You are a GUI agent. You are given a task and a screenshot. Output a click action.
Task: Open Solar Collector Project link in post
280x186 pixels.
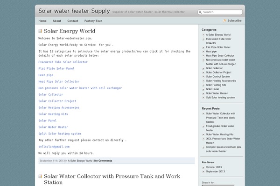57,101
